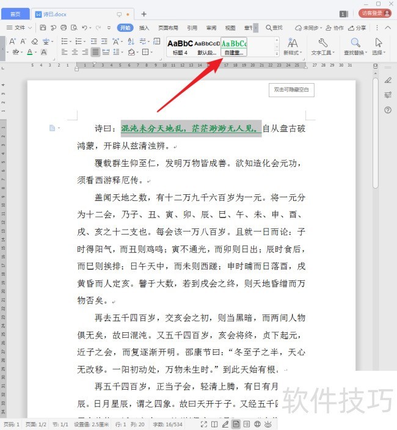
Task: Apply green font color A
Action: pyautogui.click(x=30, y=52)
